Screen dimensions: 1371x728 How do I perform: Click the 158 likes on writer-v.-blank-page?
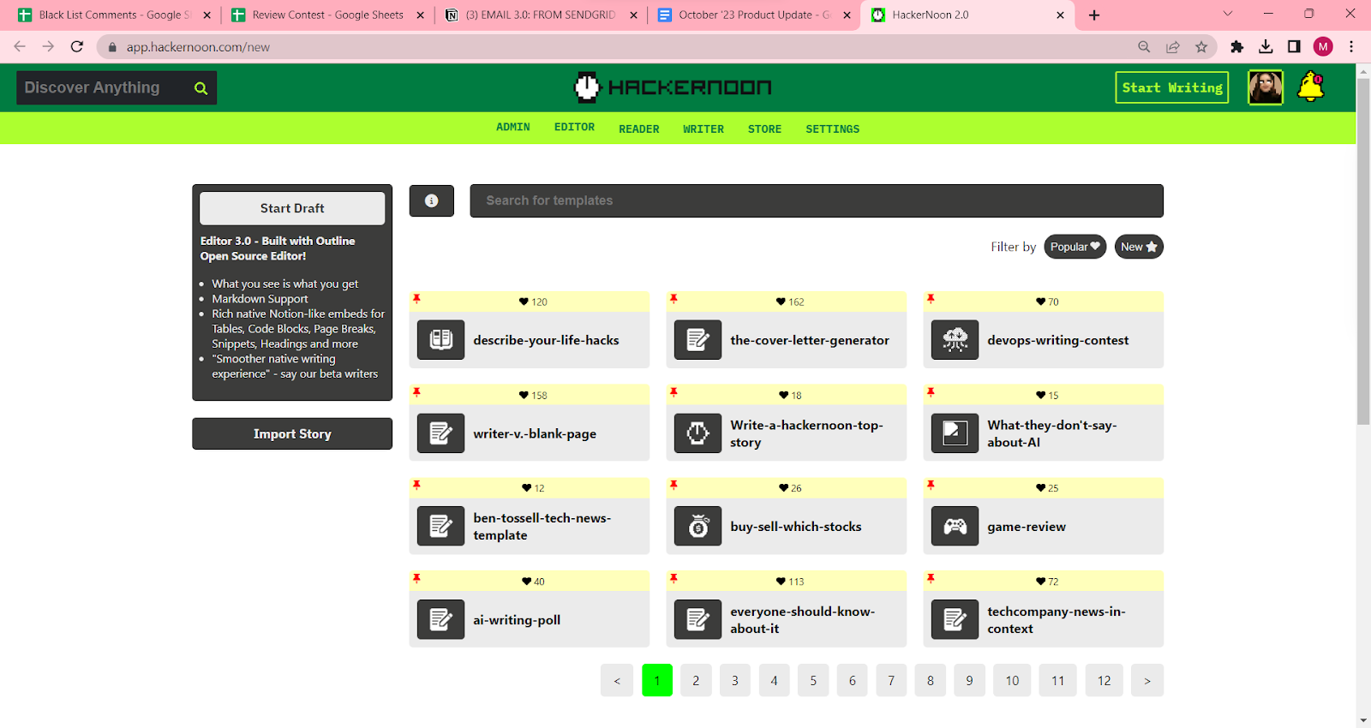click(533, 395)
